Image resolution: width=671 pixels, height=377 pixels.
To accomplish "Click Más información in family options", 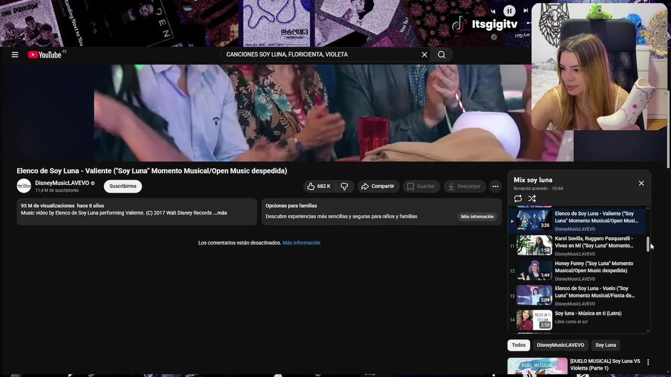I will pos(477,217).
